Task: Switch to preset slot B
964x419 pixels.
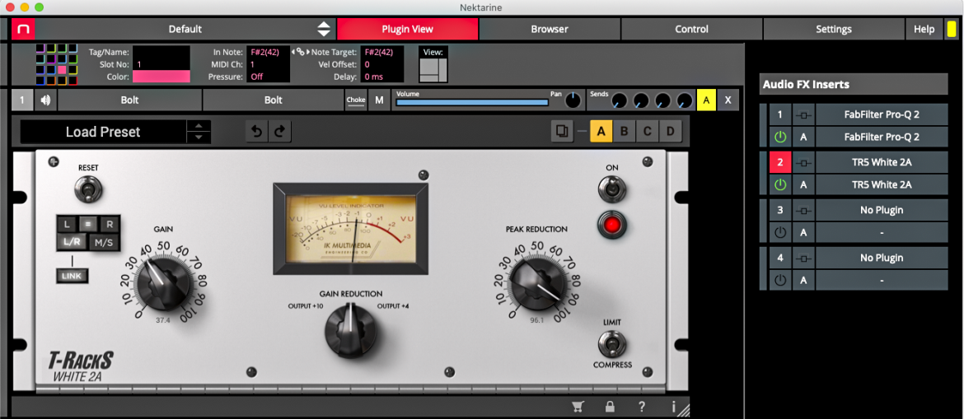Action: [624, 131]
